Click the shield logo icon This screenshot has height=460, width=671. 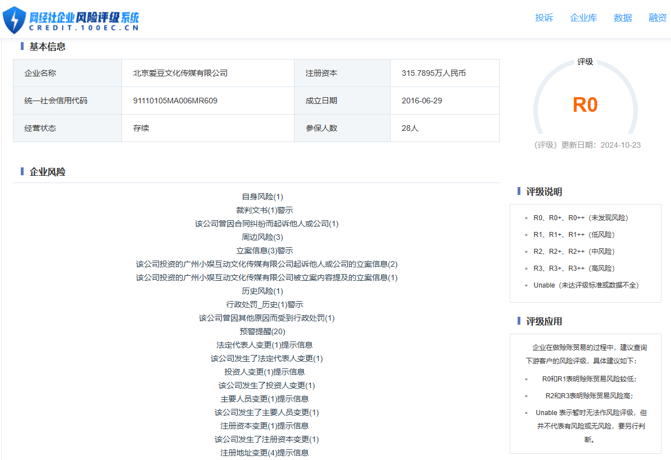coord(14,20)
